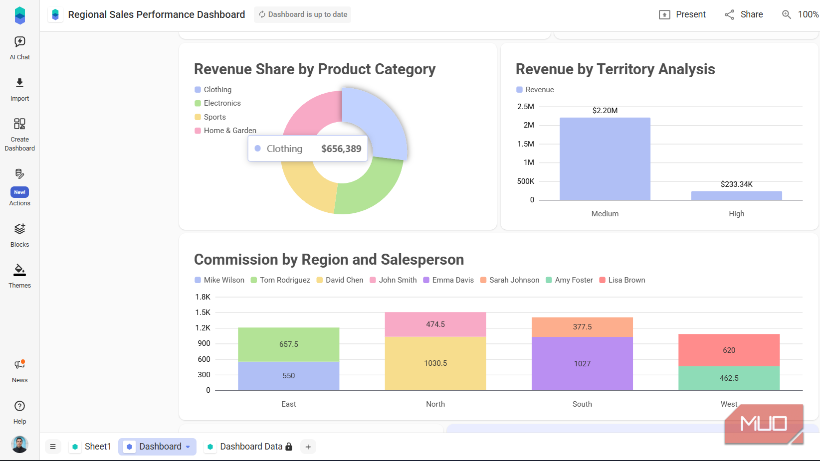The height and width of the screenshot is (461, 820).
Task: Toggle Tom Rodriguez legend entry
Action: (x=280, y=280)
